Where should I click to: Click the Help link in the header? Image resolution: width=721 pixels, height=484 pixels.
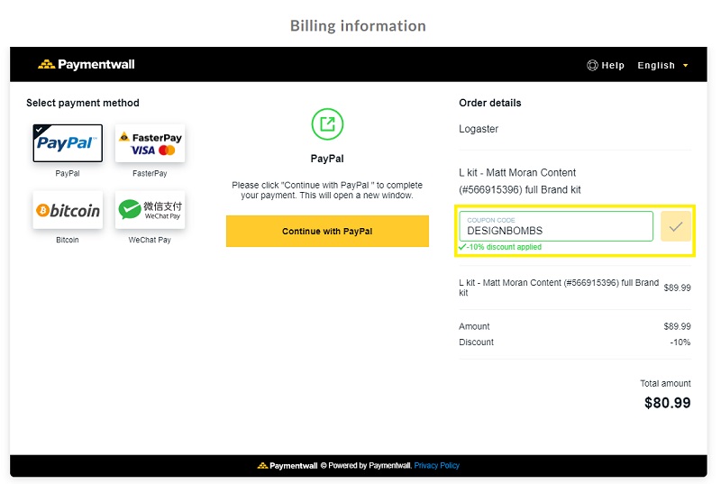pyautogui.click(x=606, y=65)
